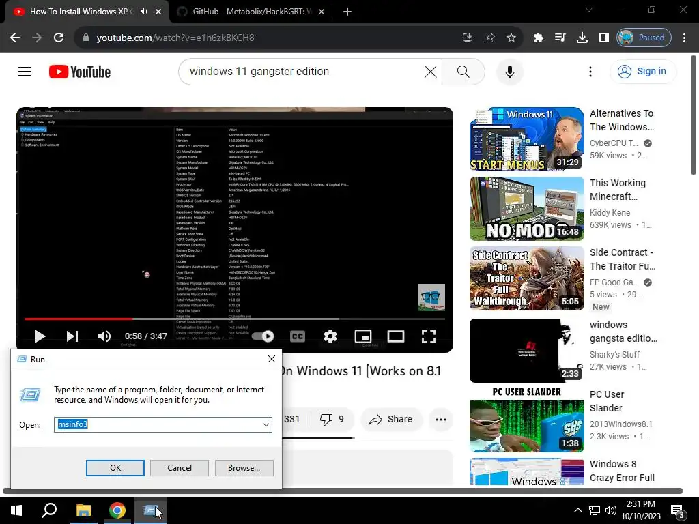Run the YouTube search magnifier button
The width and height of the screenshot is (699, 524).
point(463,71)
